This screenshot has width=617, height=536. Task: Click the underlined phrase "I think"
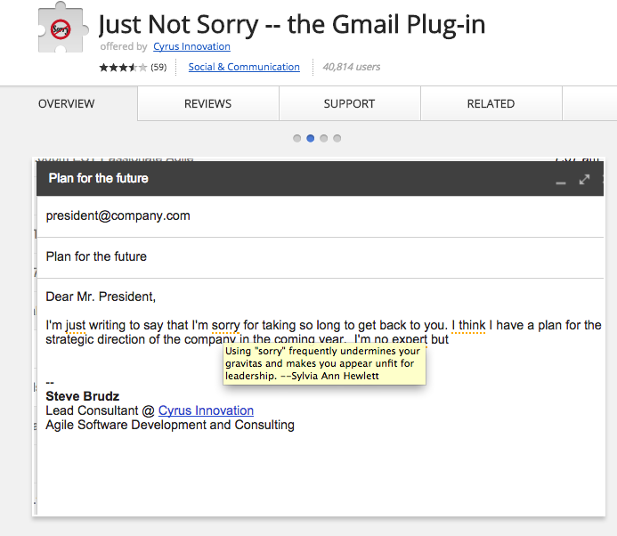[468, 326]
